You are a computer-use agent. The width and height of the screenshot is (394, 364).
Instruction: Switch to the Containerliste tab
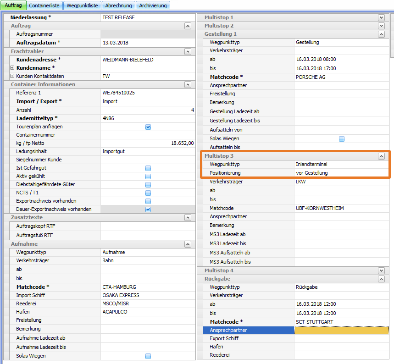click(44, 6)
